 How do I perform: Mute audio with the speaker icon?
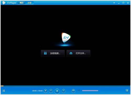pos(79,91)
